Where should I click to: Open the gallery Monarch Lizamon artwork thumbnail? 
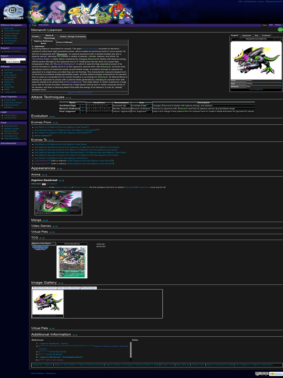coord(48,302)
